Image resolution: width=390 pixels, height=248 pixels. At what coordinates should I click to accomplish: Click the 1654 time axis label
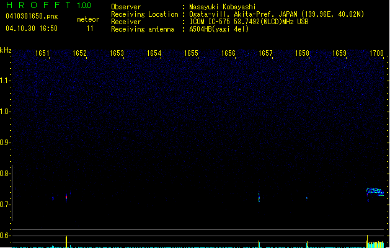coord(154,53)
